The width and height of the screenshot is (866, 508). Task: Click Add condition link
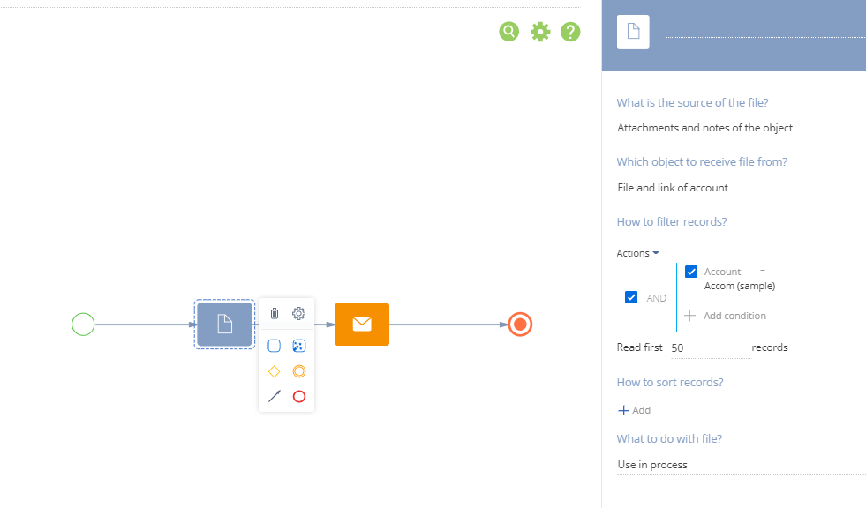[x=725, y=316]
